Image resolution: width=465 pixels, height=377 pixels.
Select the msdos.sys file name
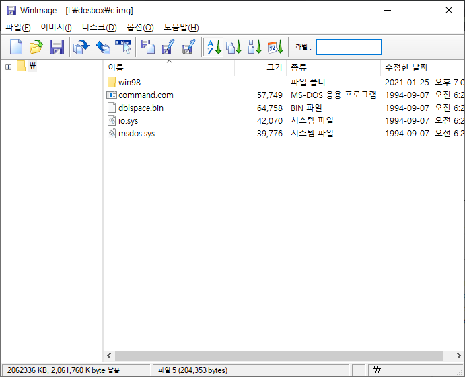point(137,134)
